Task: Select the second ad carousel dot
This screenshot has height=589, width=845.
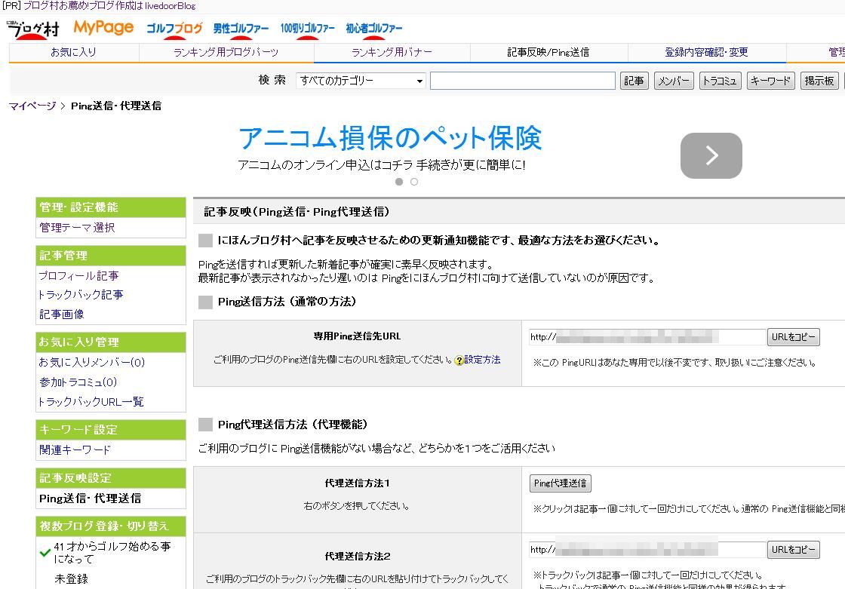Action: click(414, 182)
